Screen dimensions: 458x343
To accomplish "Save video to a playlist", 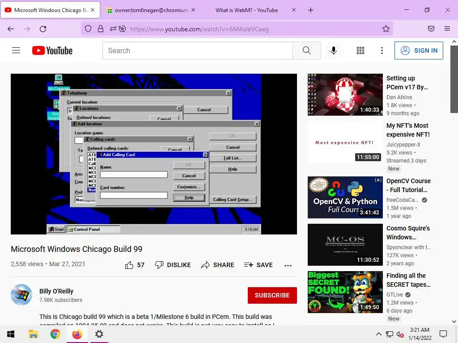I will 258,265.
